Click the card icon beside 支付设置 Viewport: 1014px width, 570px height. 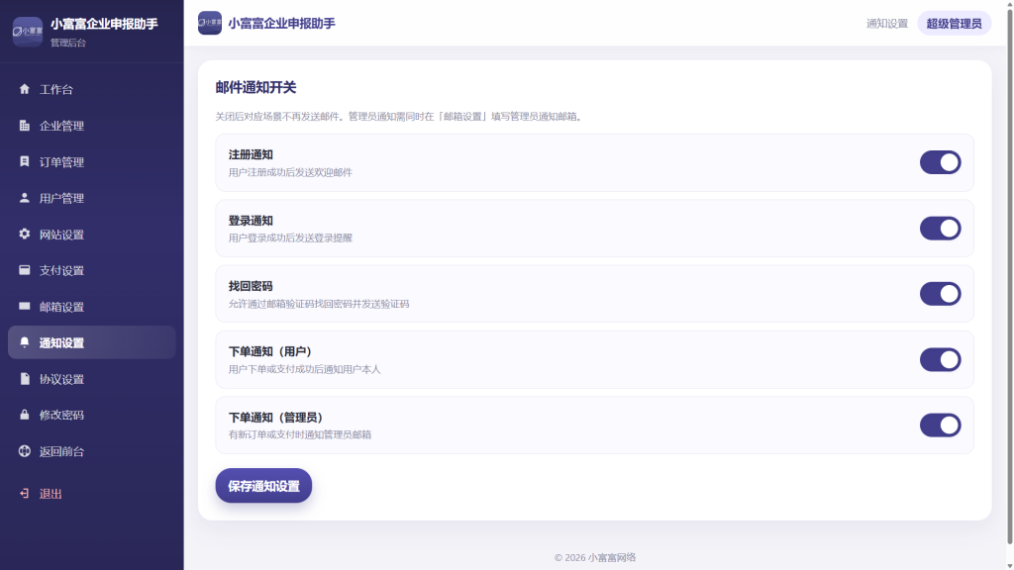[x=25, y=270]
